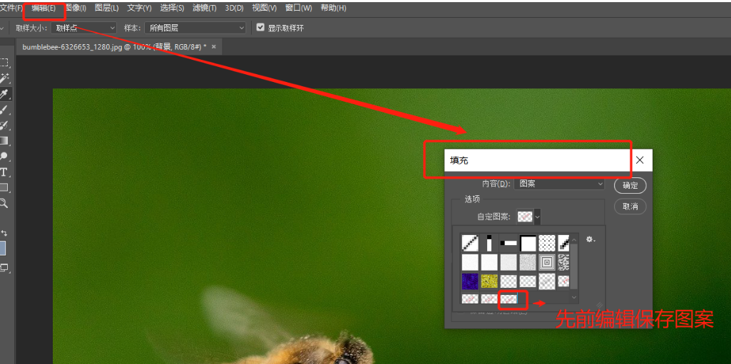Open the 选择(S) menu
731x364 pixels.
click(x=172, y=8)
